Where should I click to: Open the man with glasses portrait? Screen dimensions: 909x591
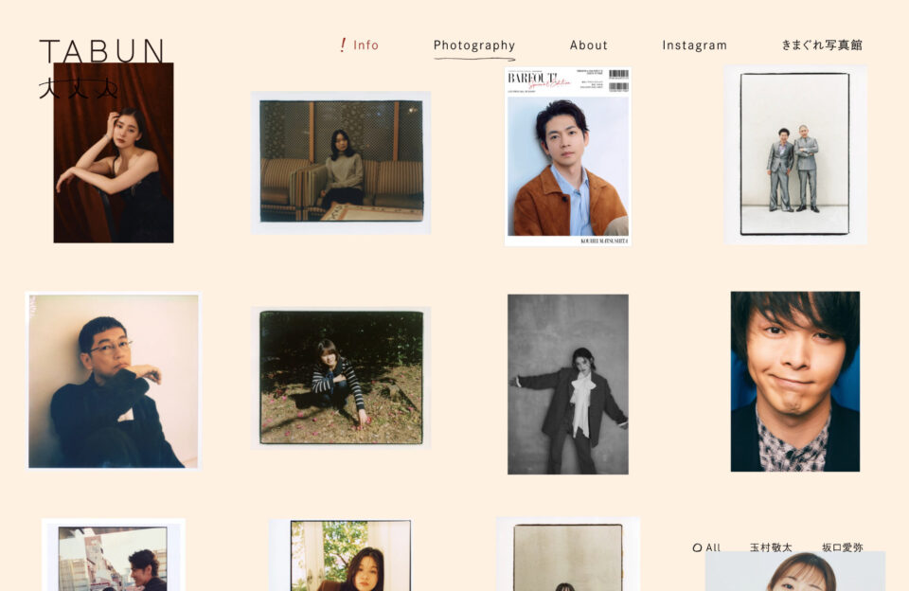pyautogui.click(x=114, y=381)
